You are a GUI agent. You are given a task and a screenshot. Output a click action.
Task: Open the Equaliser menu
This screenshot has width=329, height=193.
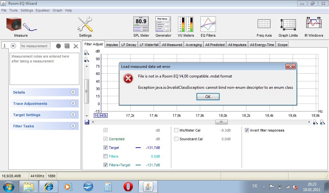pyautogui.click(x=43, y=10)
